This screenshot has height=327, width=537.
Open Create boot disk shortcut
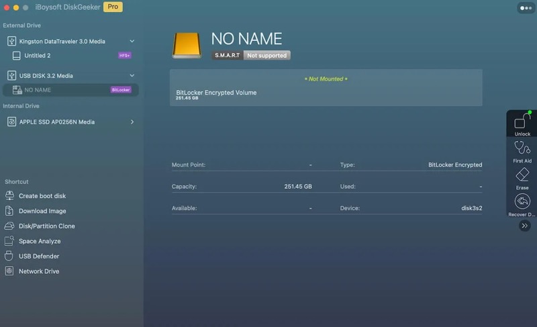pos(42,196)
